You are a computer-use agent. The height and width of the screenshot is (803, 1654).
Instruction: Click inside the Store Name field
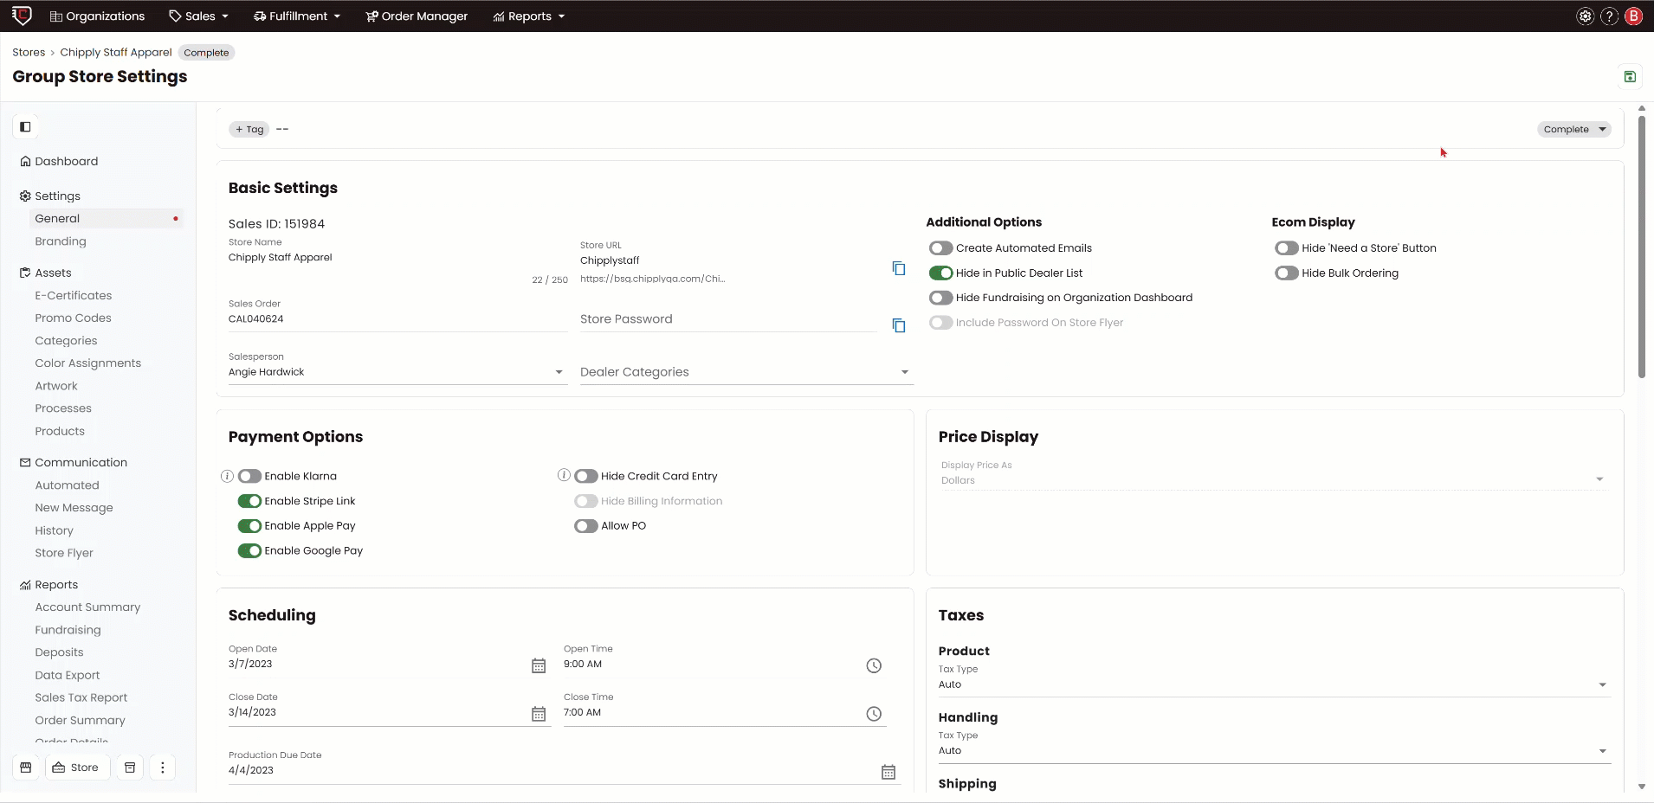tap(346, 257)
